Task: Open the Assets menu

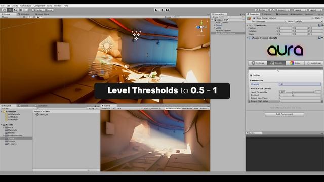Action: pyautogui.click(x=15, y=6)
